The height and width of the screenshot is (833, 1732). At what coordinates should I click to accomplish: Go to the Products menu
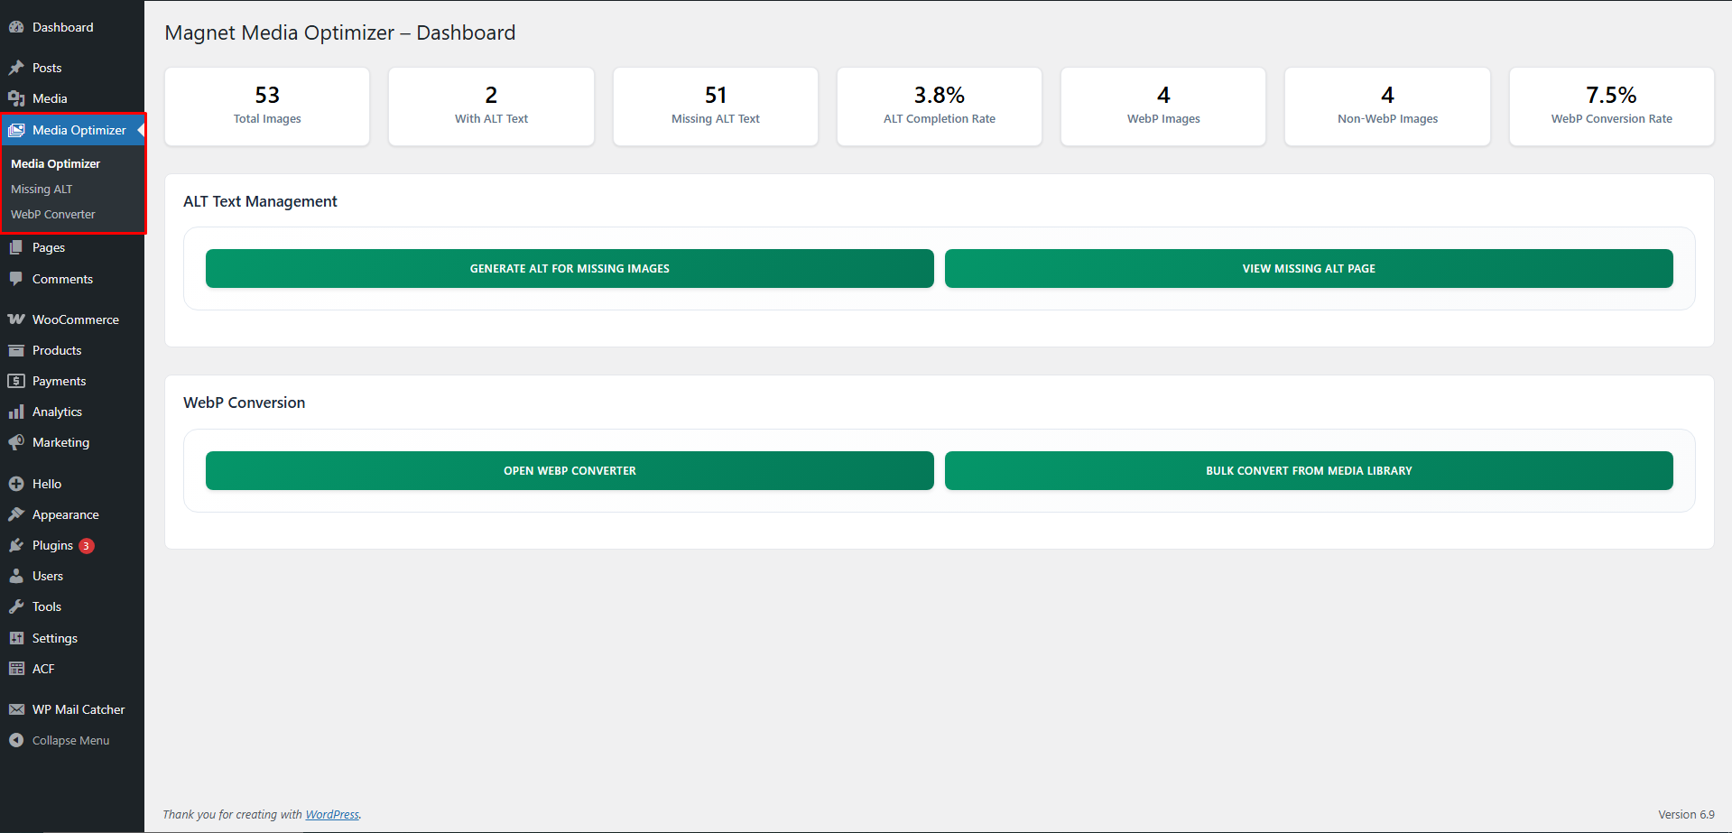(72, 350)
